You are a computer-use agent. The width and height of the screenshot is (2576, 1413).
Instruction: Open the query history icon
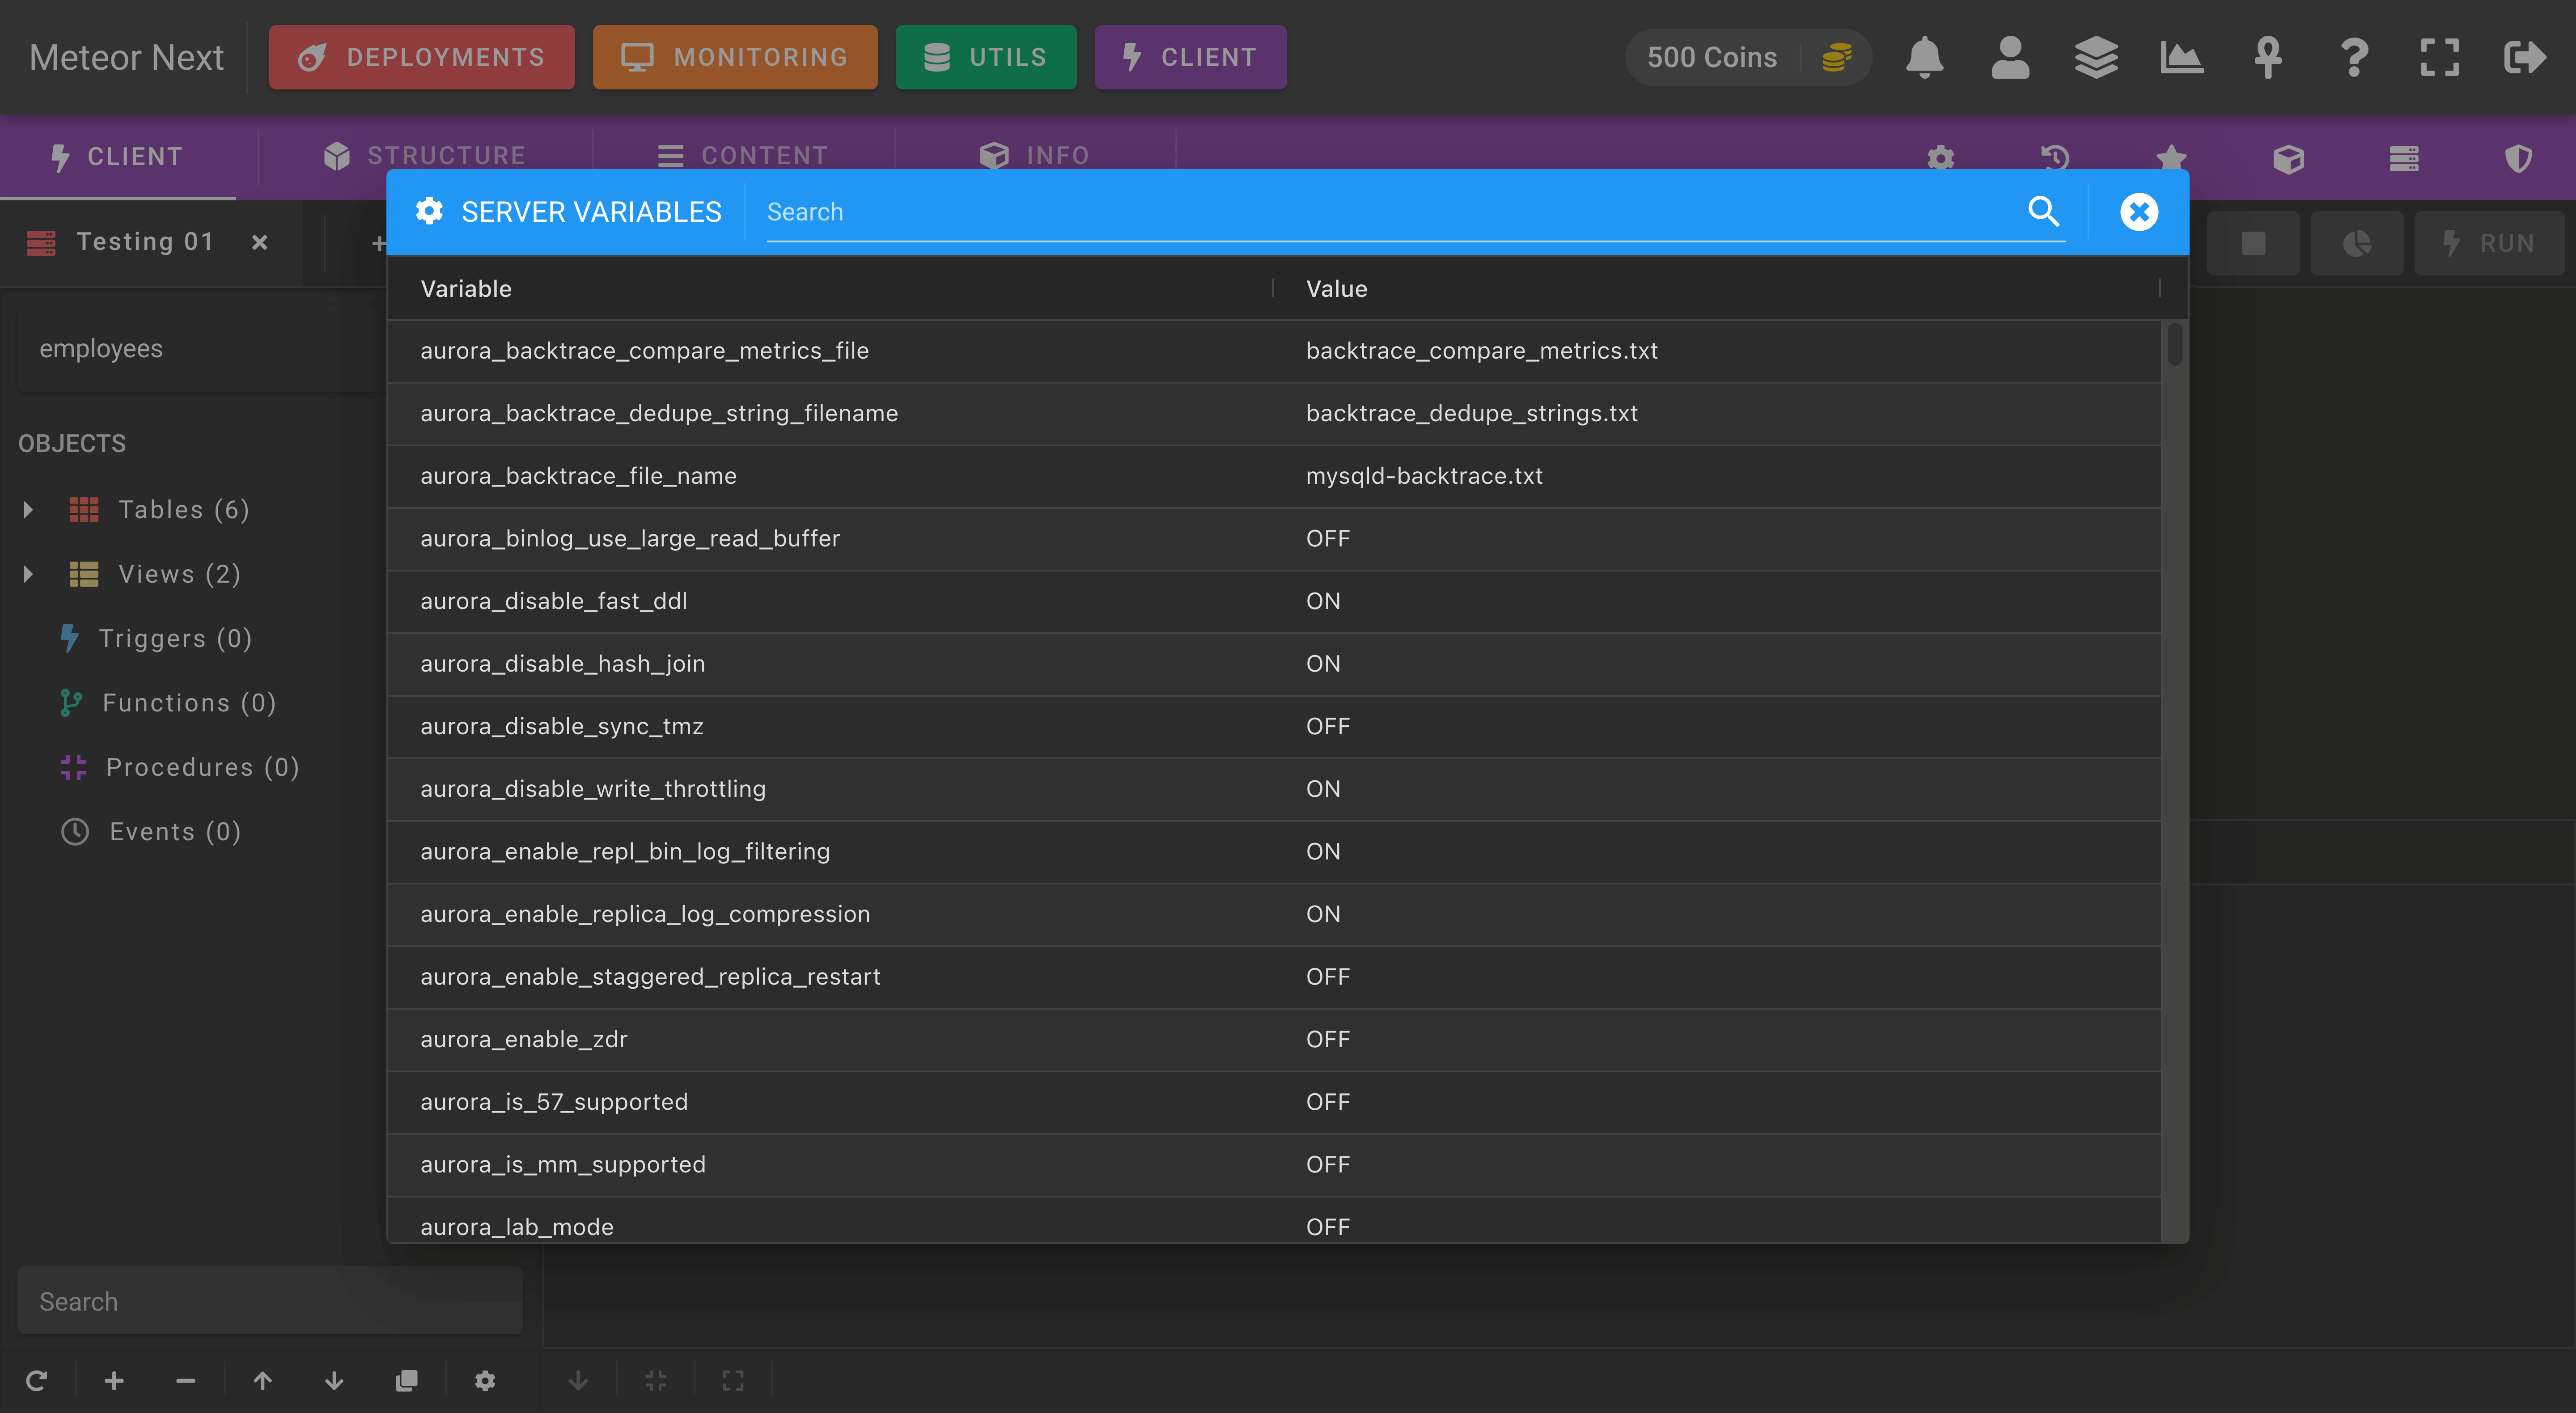point(2055,157)
